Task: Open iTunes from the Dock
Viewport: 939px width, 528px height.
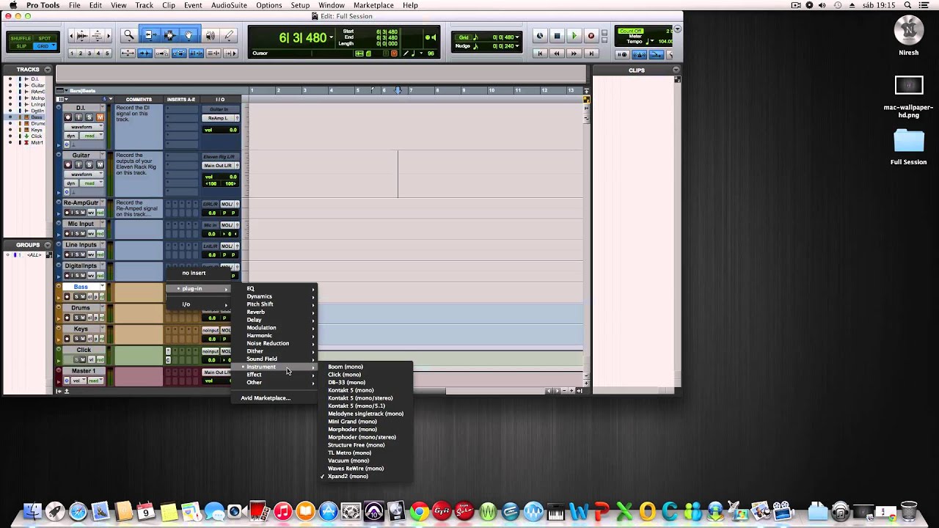Action: click(x=282, y=511)
